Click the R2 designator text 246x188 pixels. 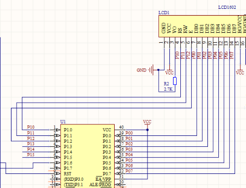166,84
